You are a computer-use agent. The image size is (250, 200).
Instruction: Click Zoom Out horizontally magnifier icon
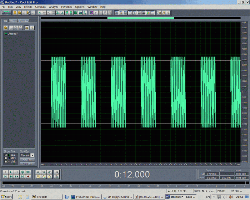[44, 172]
